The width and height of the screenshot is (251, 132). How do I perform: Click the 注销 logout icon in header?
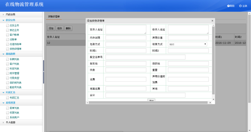pos(240,6)
